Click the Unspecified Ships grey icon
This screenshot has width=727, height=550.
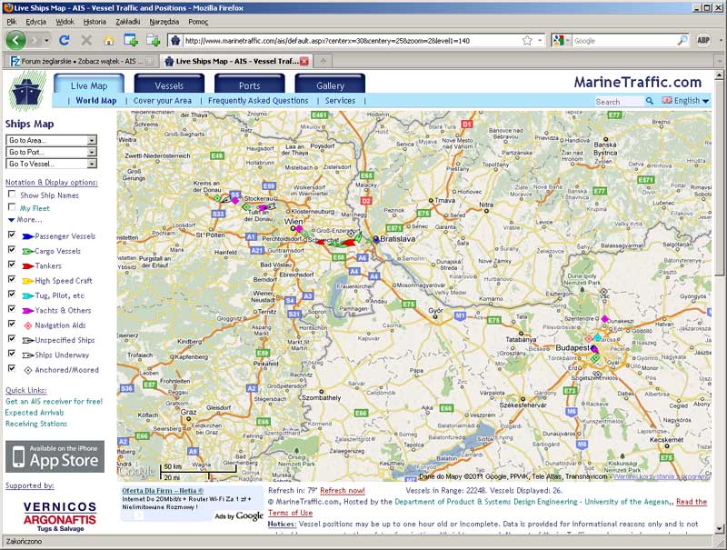pos(28,340)
